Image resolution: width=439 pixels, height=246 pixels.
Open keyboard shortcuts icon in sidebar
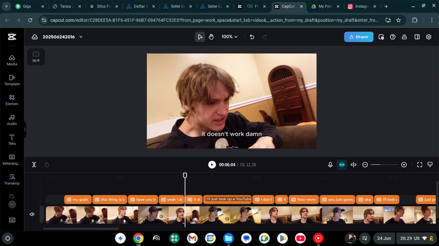coord(12,220)
